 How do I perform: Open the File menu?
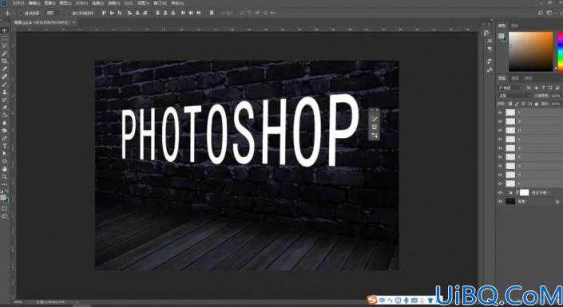click(x=18, y=3)
